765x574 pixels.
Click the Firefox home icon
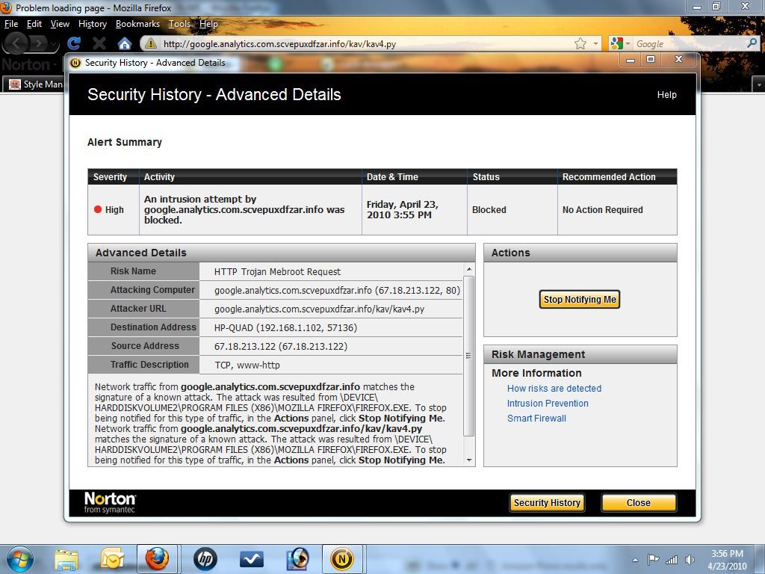point(124,43)
